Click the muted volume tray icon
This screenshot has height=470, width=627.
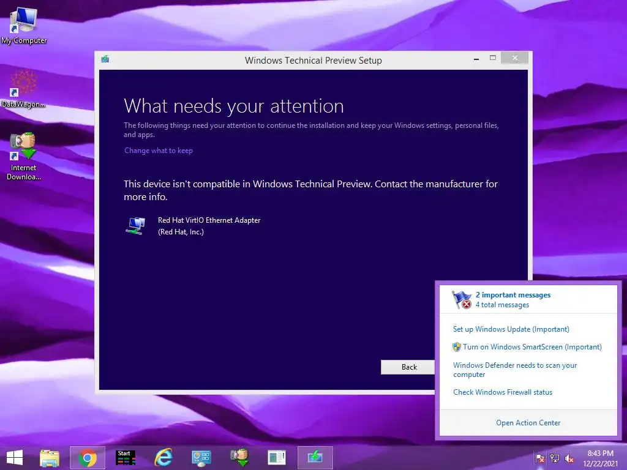tap(569, 458)
